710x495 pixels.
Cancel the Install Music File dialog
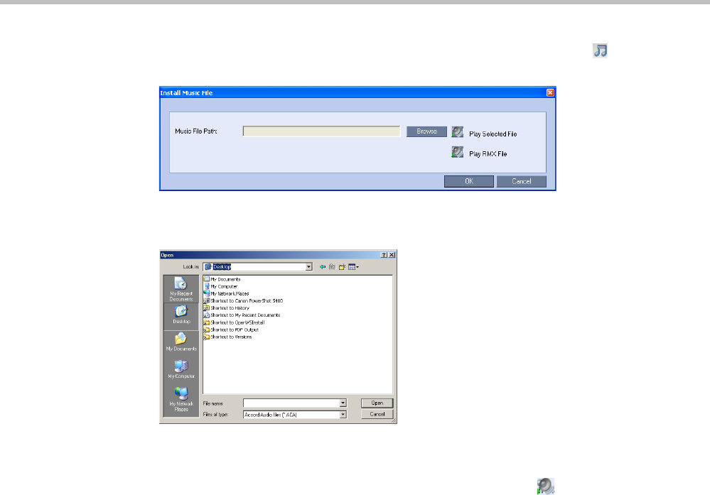pos(521,181)
